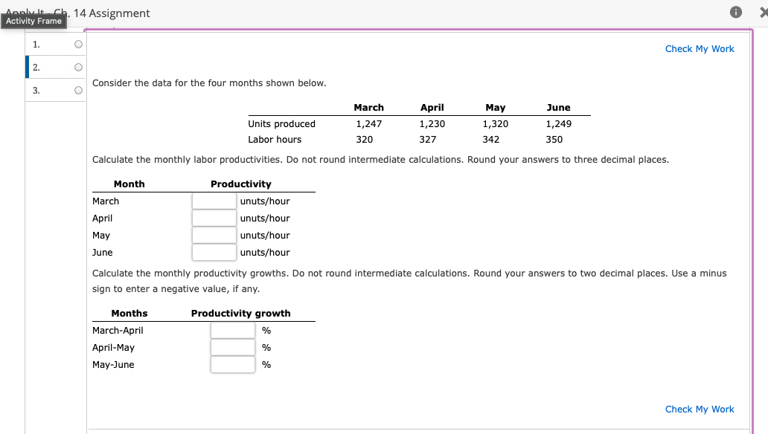768x434 pixels.
Task: Click the April-May productivity growth field
Action: tap(233, 347)
